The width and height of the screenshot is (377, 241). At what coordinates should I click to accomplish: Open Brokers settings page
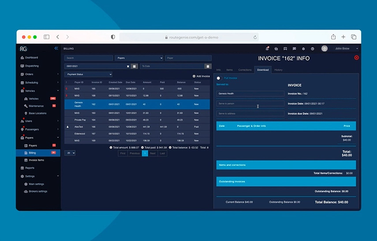(x=36, y=192)
